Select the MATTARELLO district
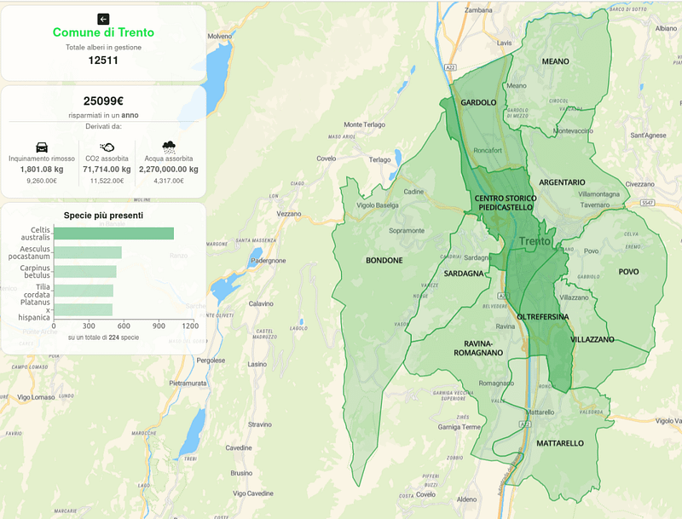The width and height of the screenshot is (682, 519). click(560, 443)
